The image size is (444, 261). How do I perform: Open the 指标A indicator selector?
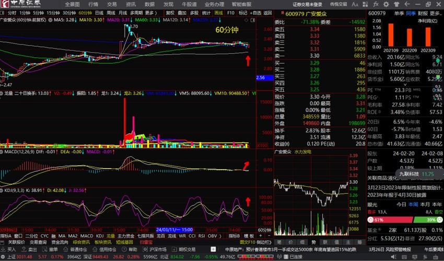pyautogui.click(x=6, y=236)
